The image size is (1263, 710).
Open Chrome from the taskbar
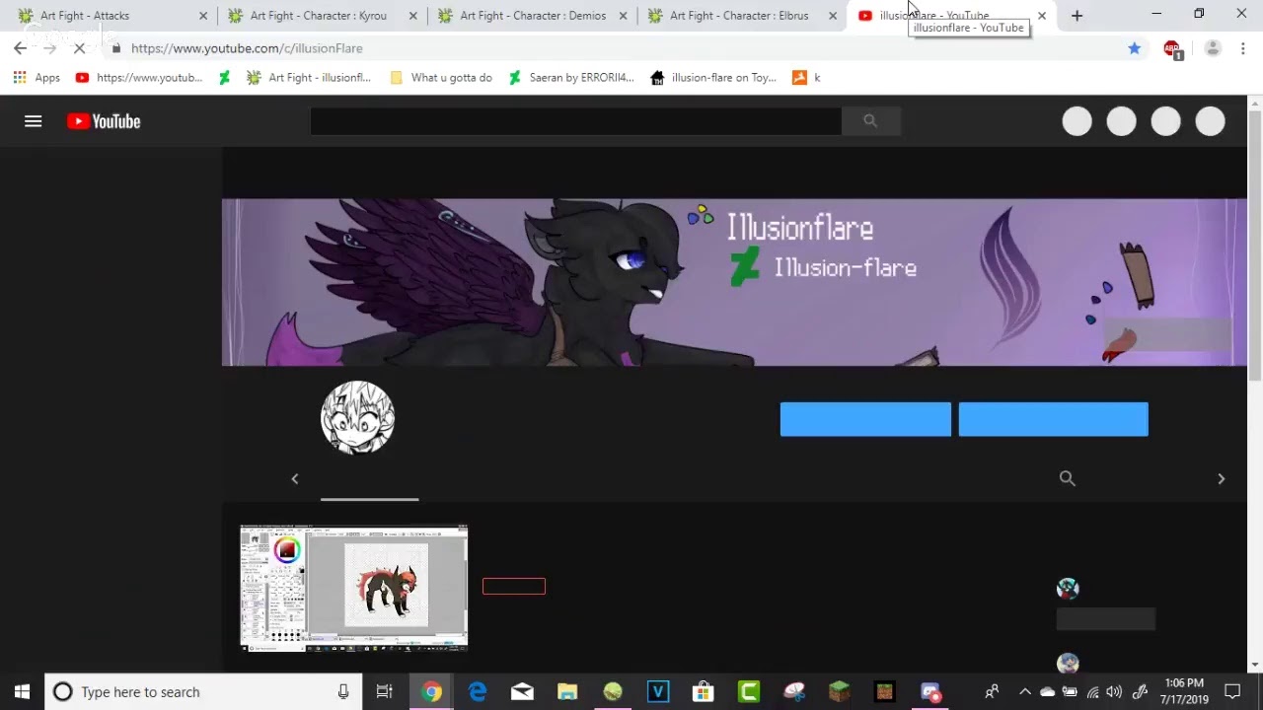tap(431, 691)
